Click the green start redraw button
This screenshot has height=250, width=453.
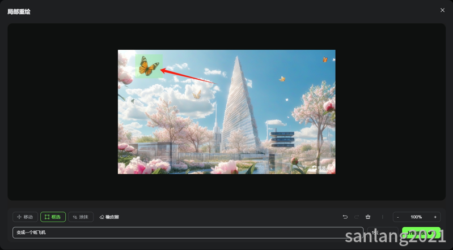coord(421,232)
